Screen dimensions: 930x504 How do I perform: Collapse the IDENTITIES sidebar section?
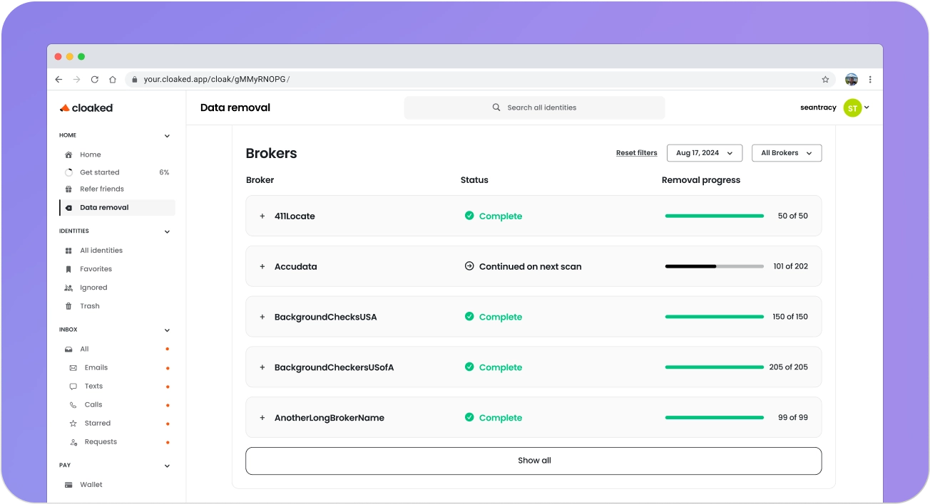(167, 231)
